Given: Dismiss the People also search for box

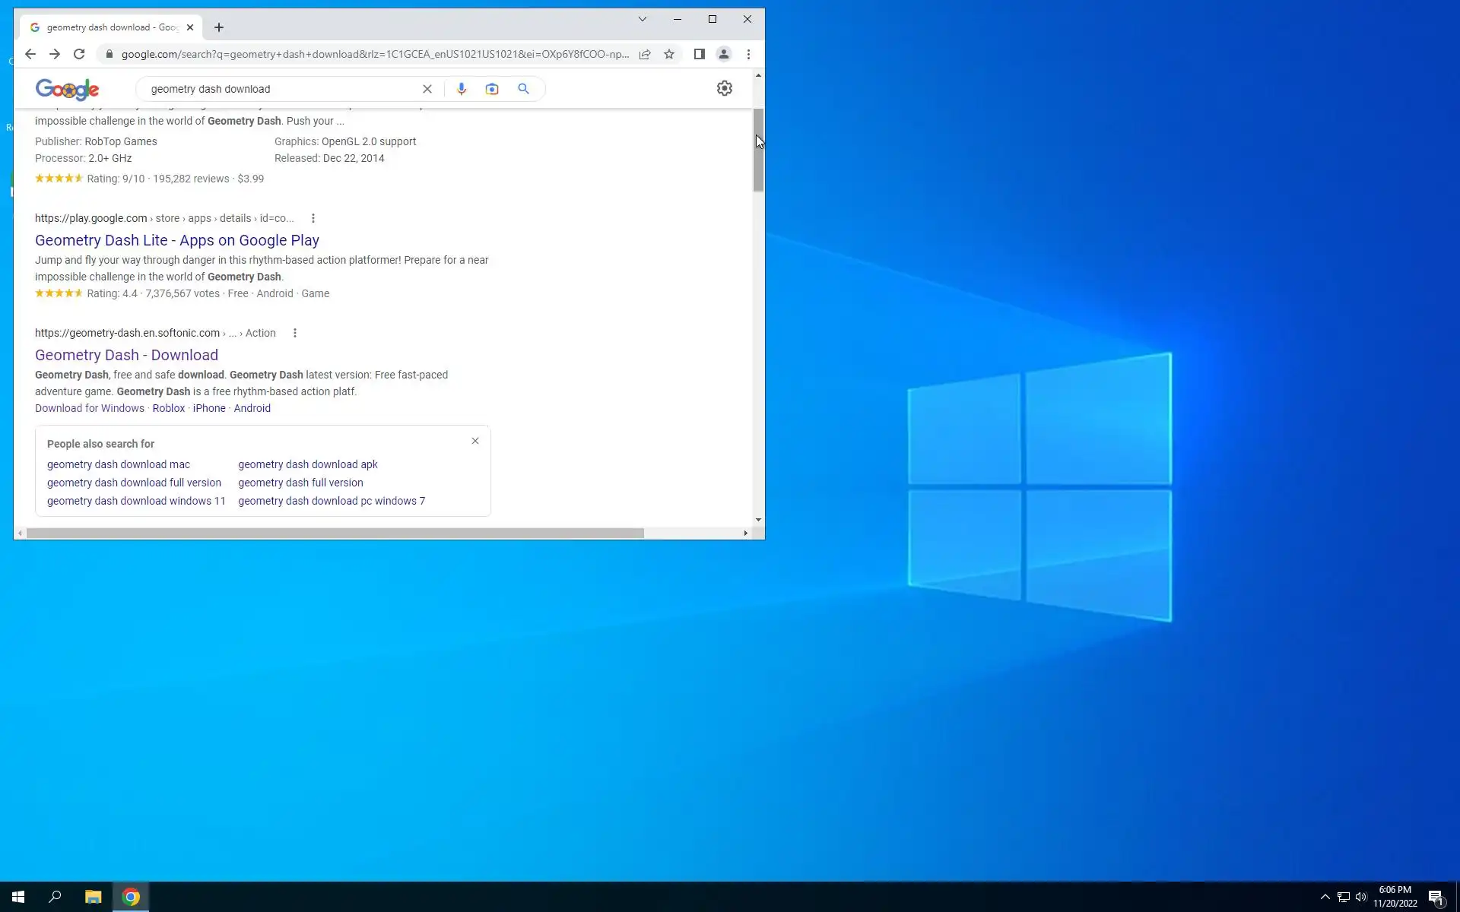Looking at the screenshot, I should click(475, 441).
